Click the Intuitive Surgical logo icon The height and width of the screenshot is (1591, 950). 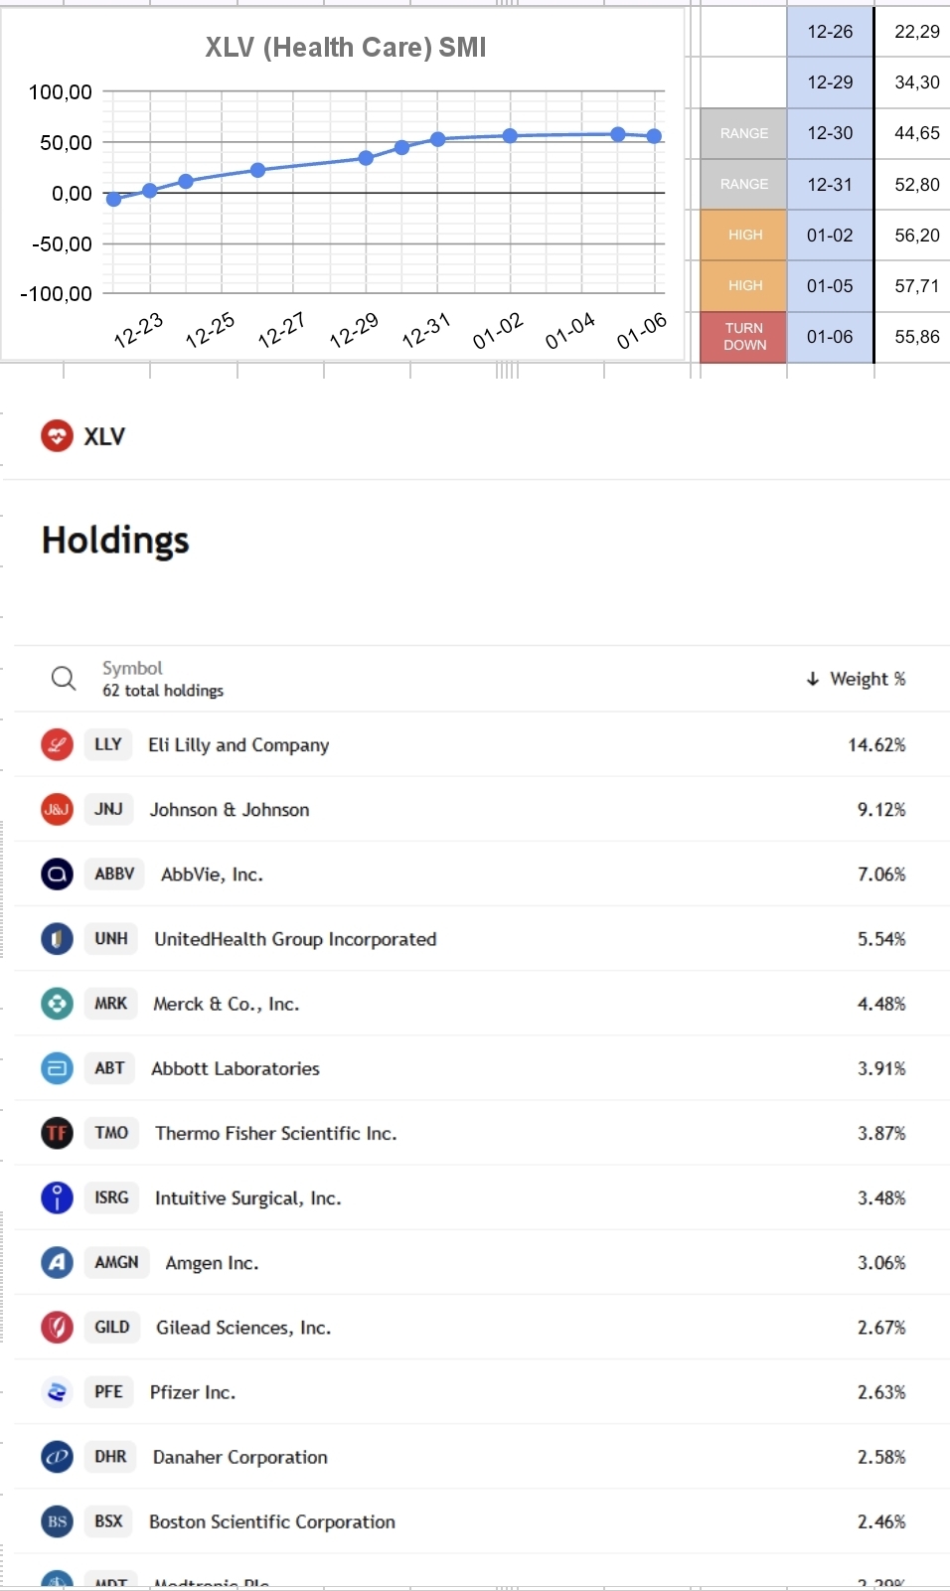(x=57, y=1197)
